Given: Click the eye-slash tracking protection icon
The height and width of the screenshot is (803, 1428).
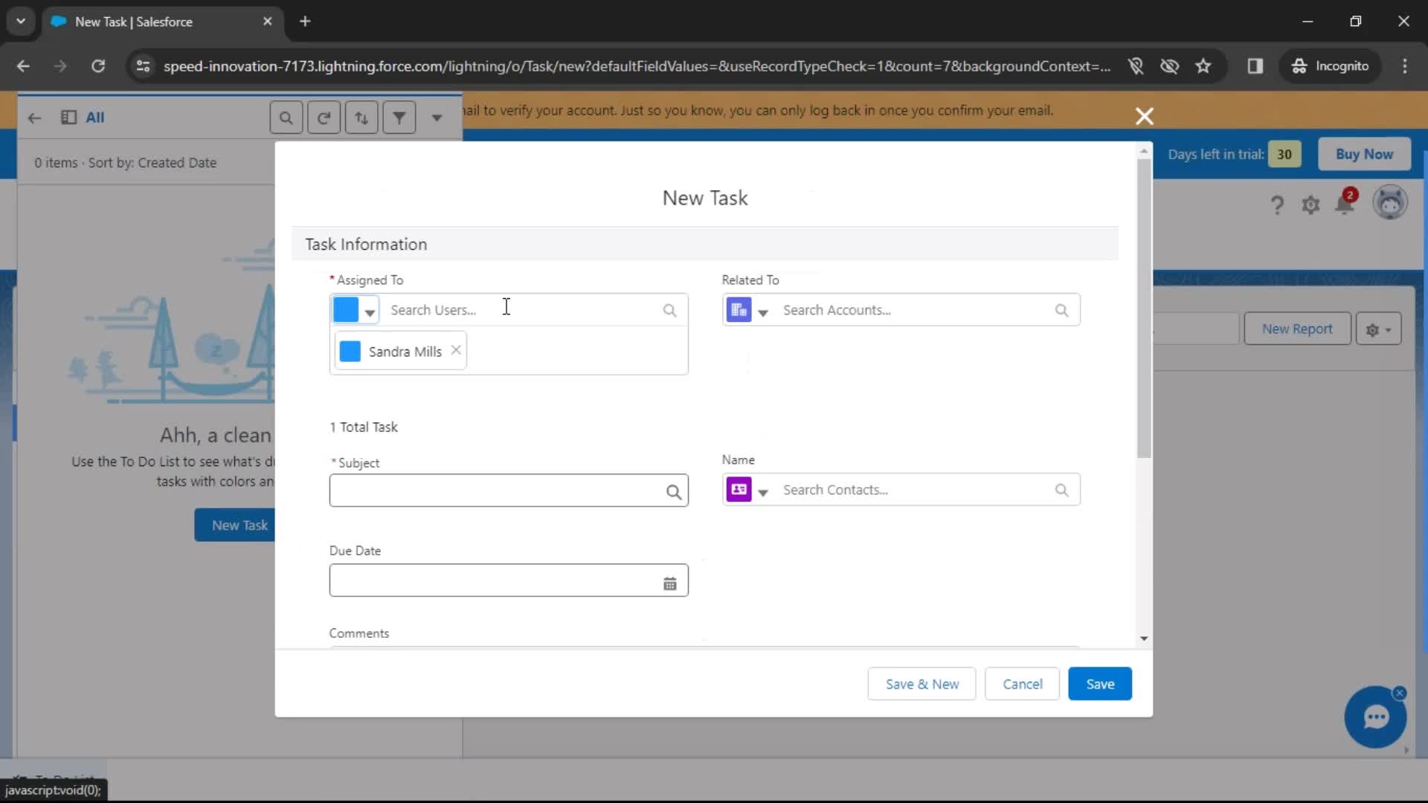Looking at the screenshot, I should click(1169, 66).
